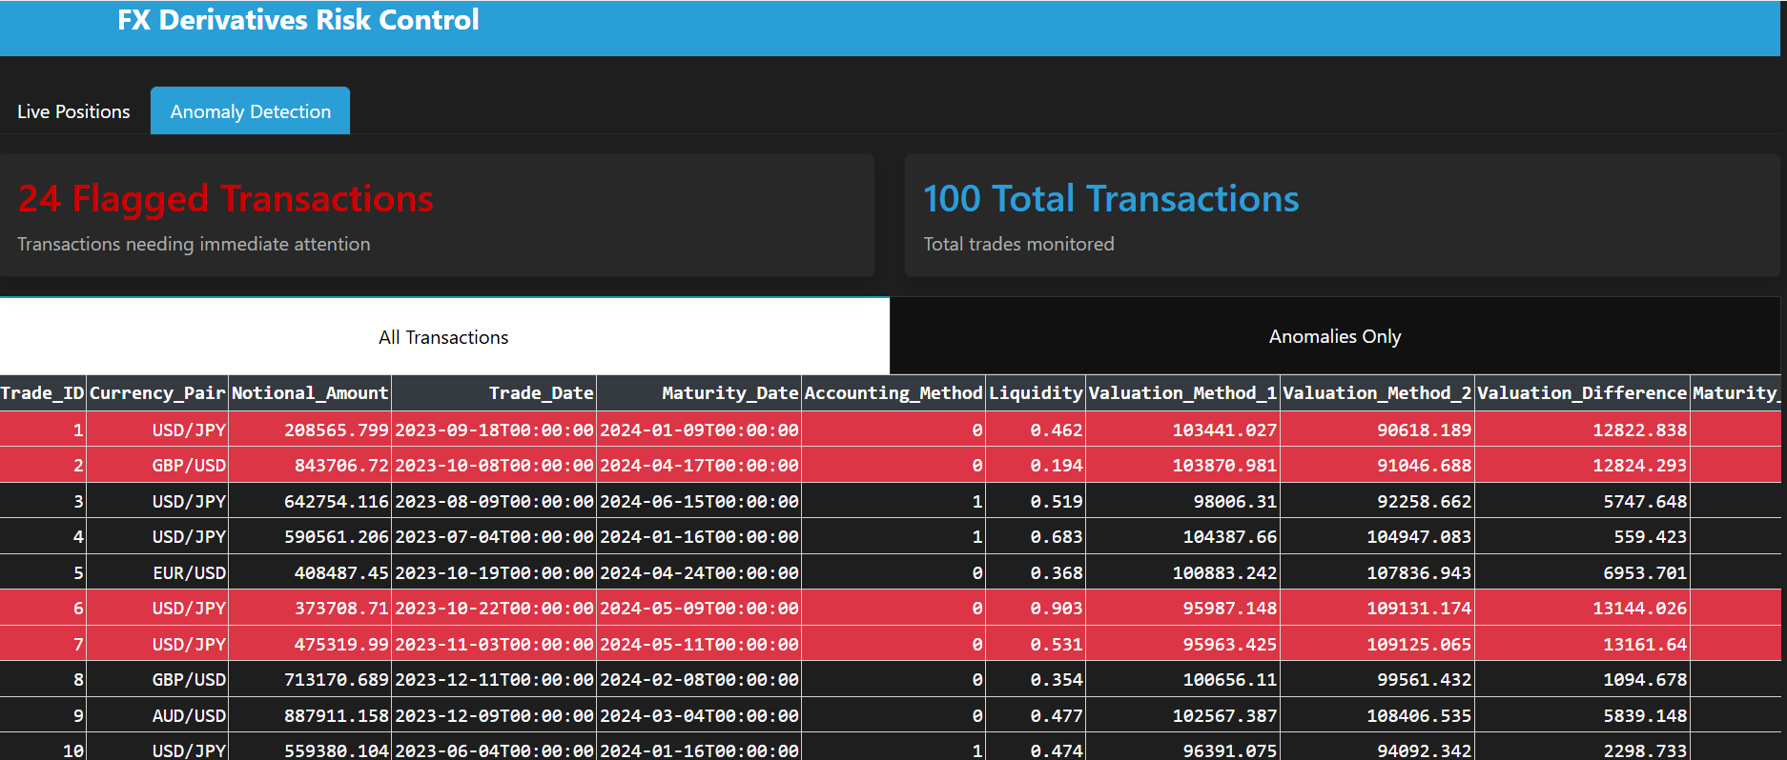Click valuation method 1 value 95963.425
The image size is (1787, 760).
pyautogui.click(x=1182, y=644)
